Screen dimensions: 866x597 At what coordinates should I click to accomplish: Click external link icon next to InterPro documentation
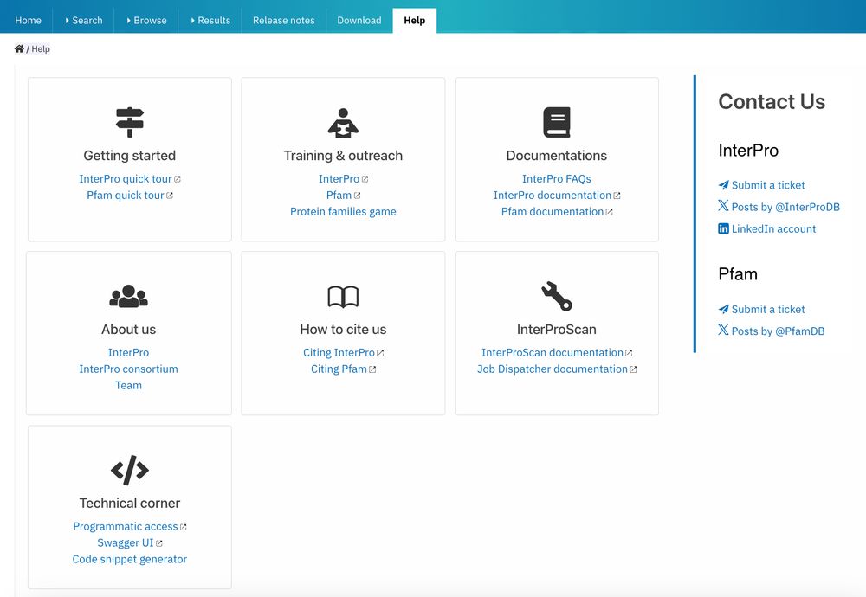(x=617, y=196)
